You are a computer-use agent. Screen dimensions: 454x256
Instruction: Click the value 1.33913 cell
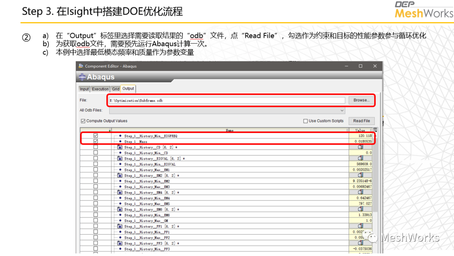[x=361, y=215]
